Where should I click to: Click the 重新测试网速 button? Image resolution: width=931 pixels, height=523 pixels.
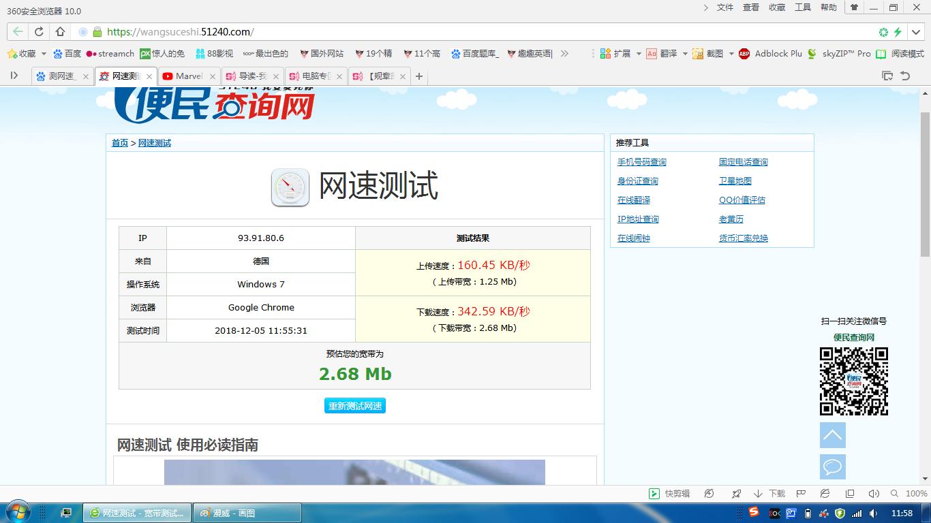pos(355,406)
